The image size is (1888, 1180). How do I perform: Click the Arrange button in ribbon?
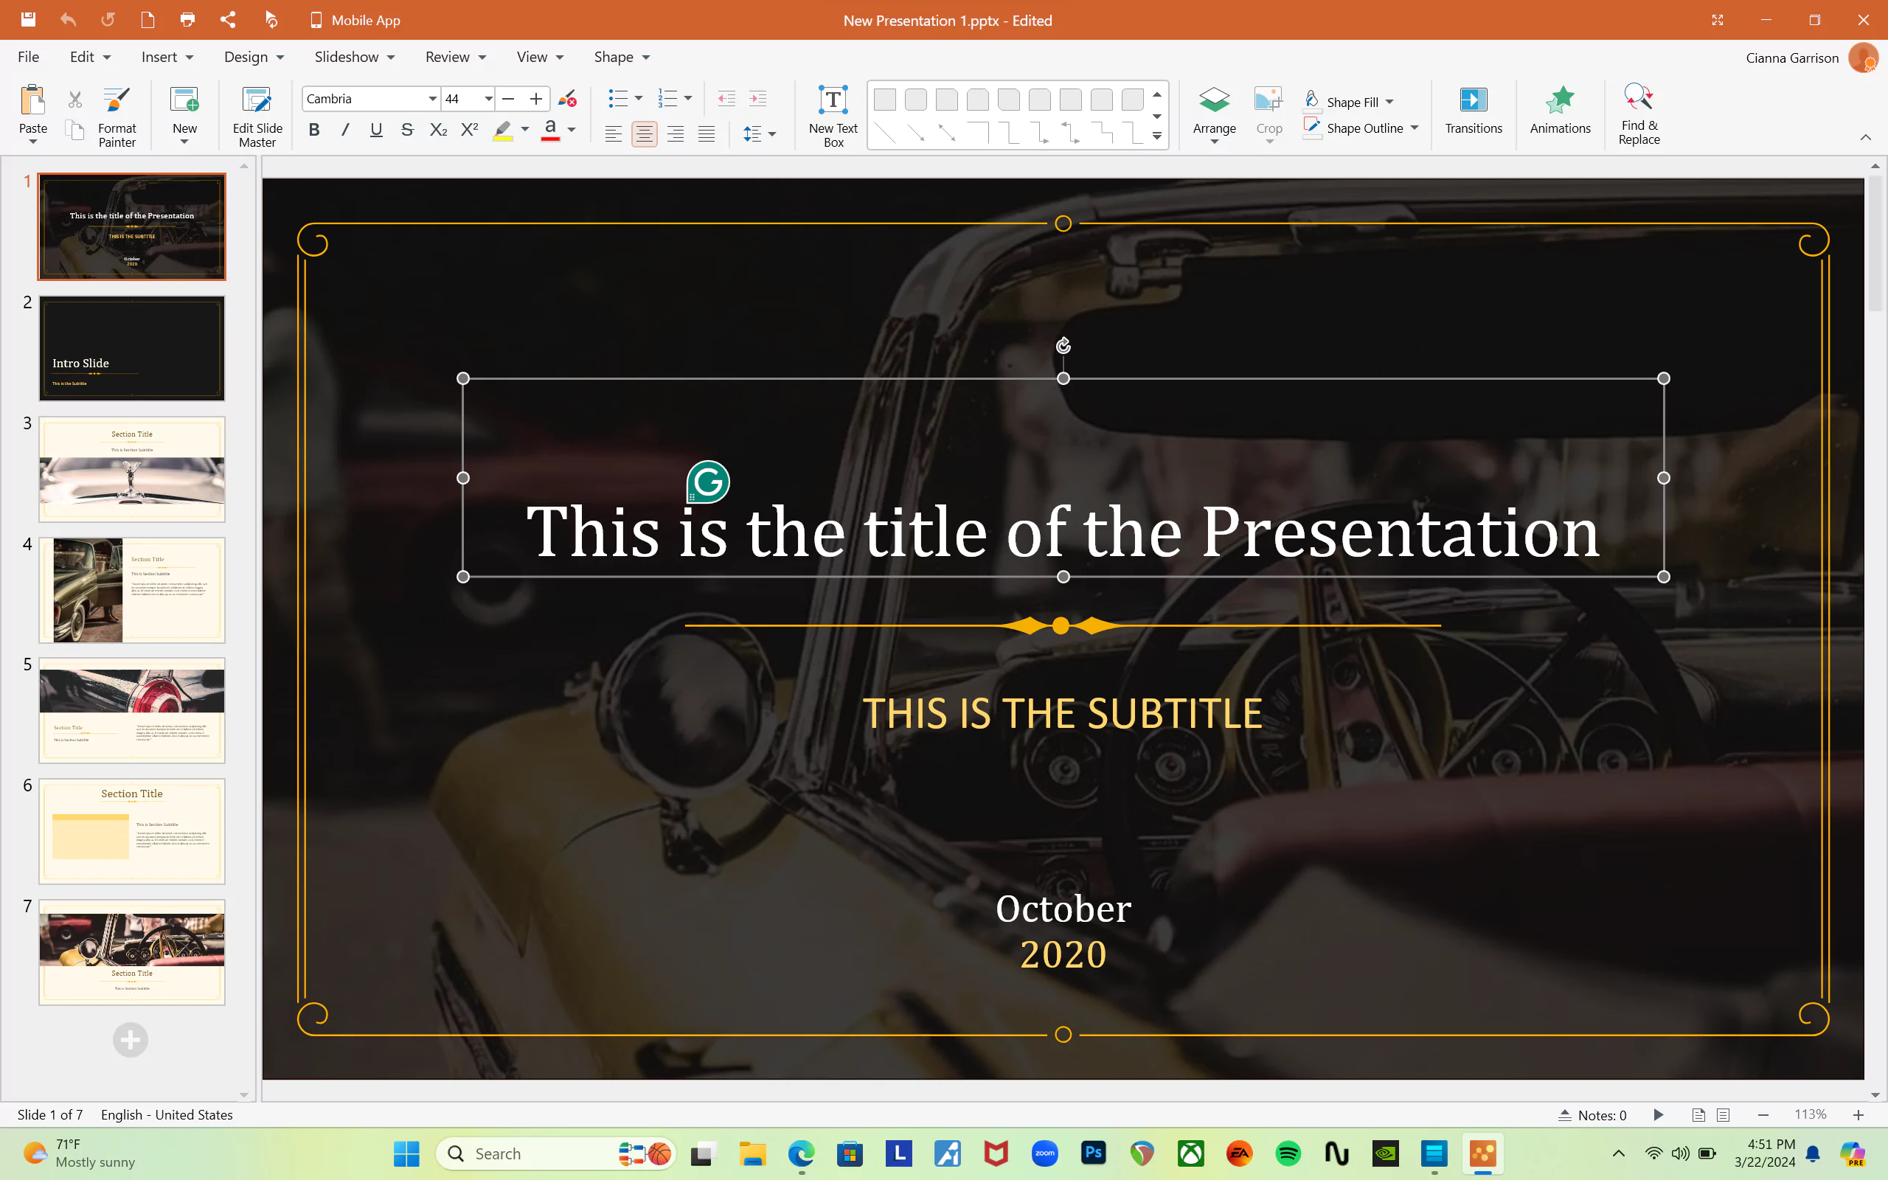[1214, 113]
